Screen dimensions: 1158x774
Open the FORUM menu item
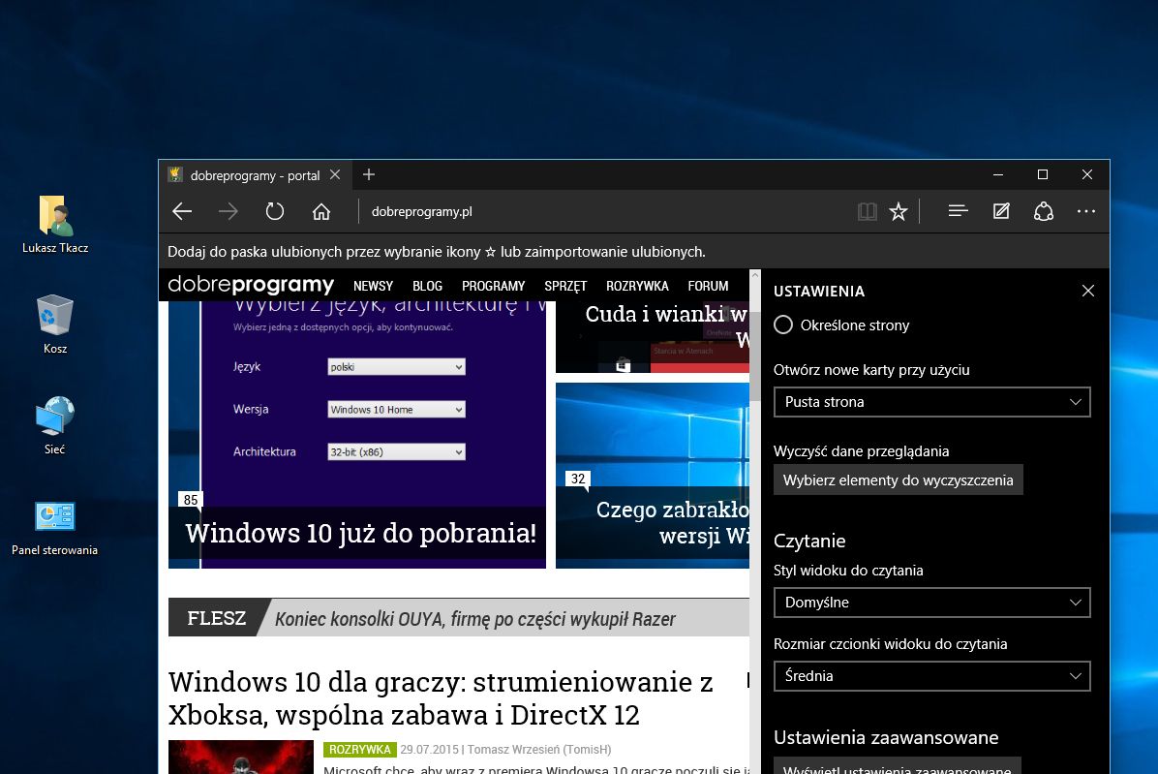[708, 286]
